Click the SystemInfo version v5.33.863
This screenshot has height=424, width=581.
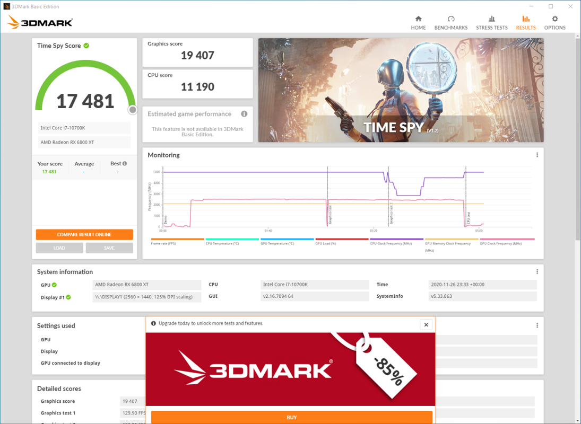click(x=482, y=296)
